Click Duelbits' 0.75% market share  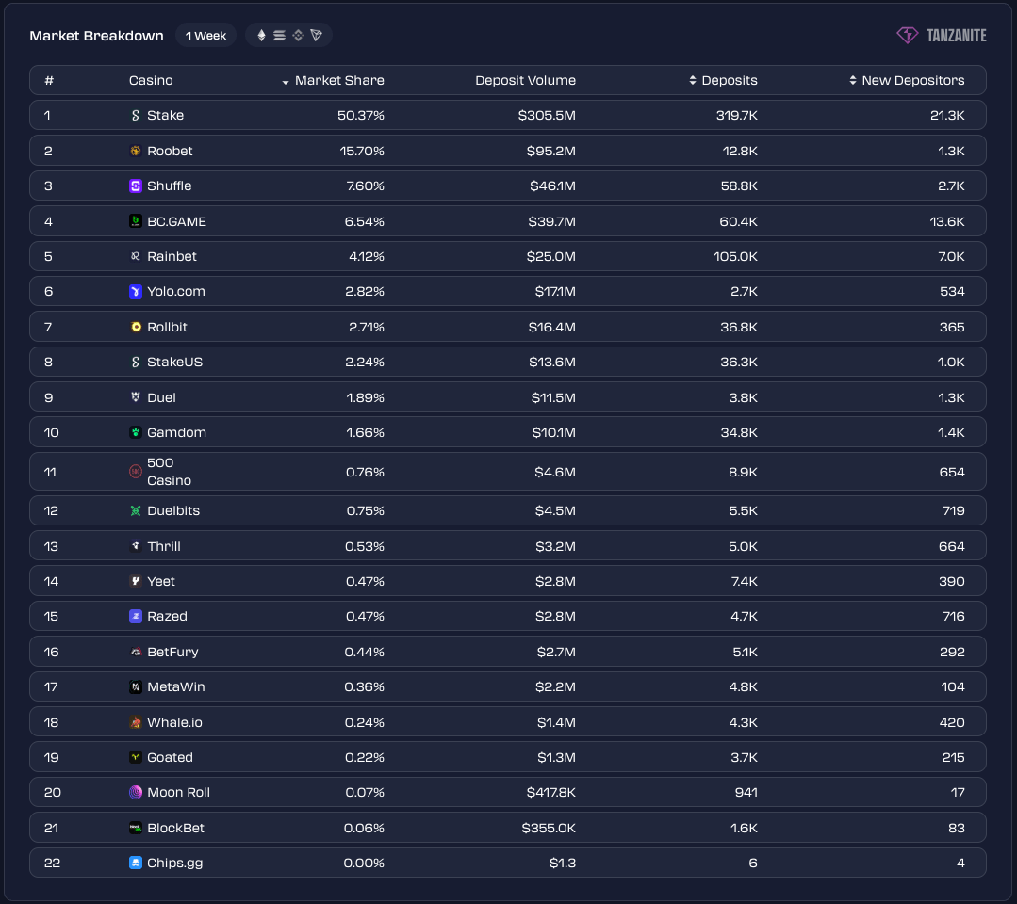[x=365, y=510]
